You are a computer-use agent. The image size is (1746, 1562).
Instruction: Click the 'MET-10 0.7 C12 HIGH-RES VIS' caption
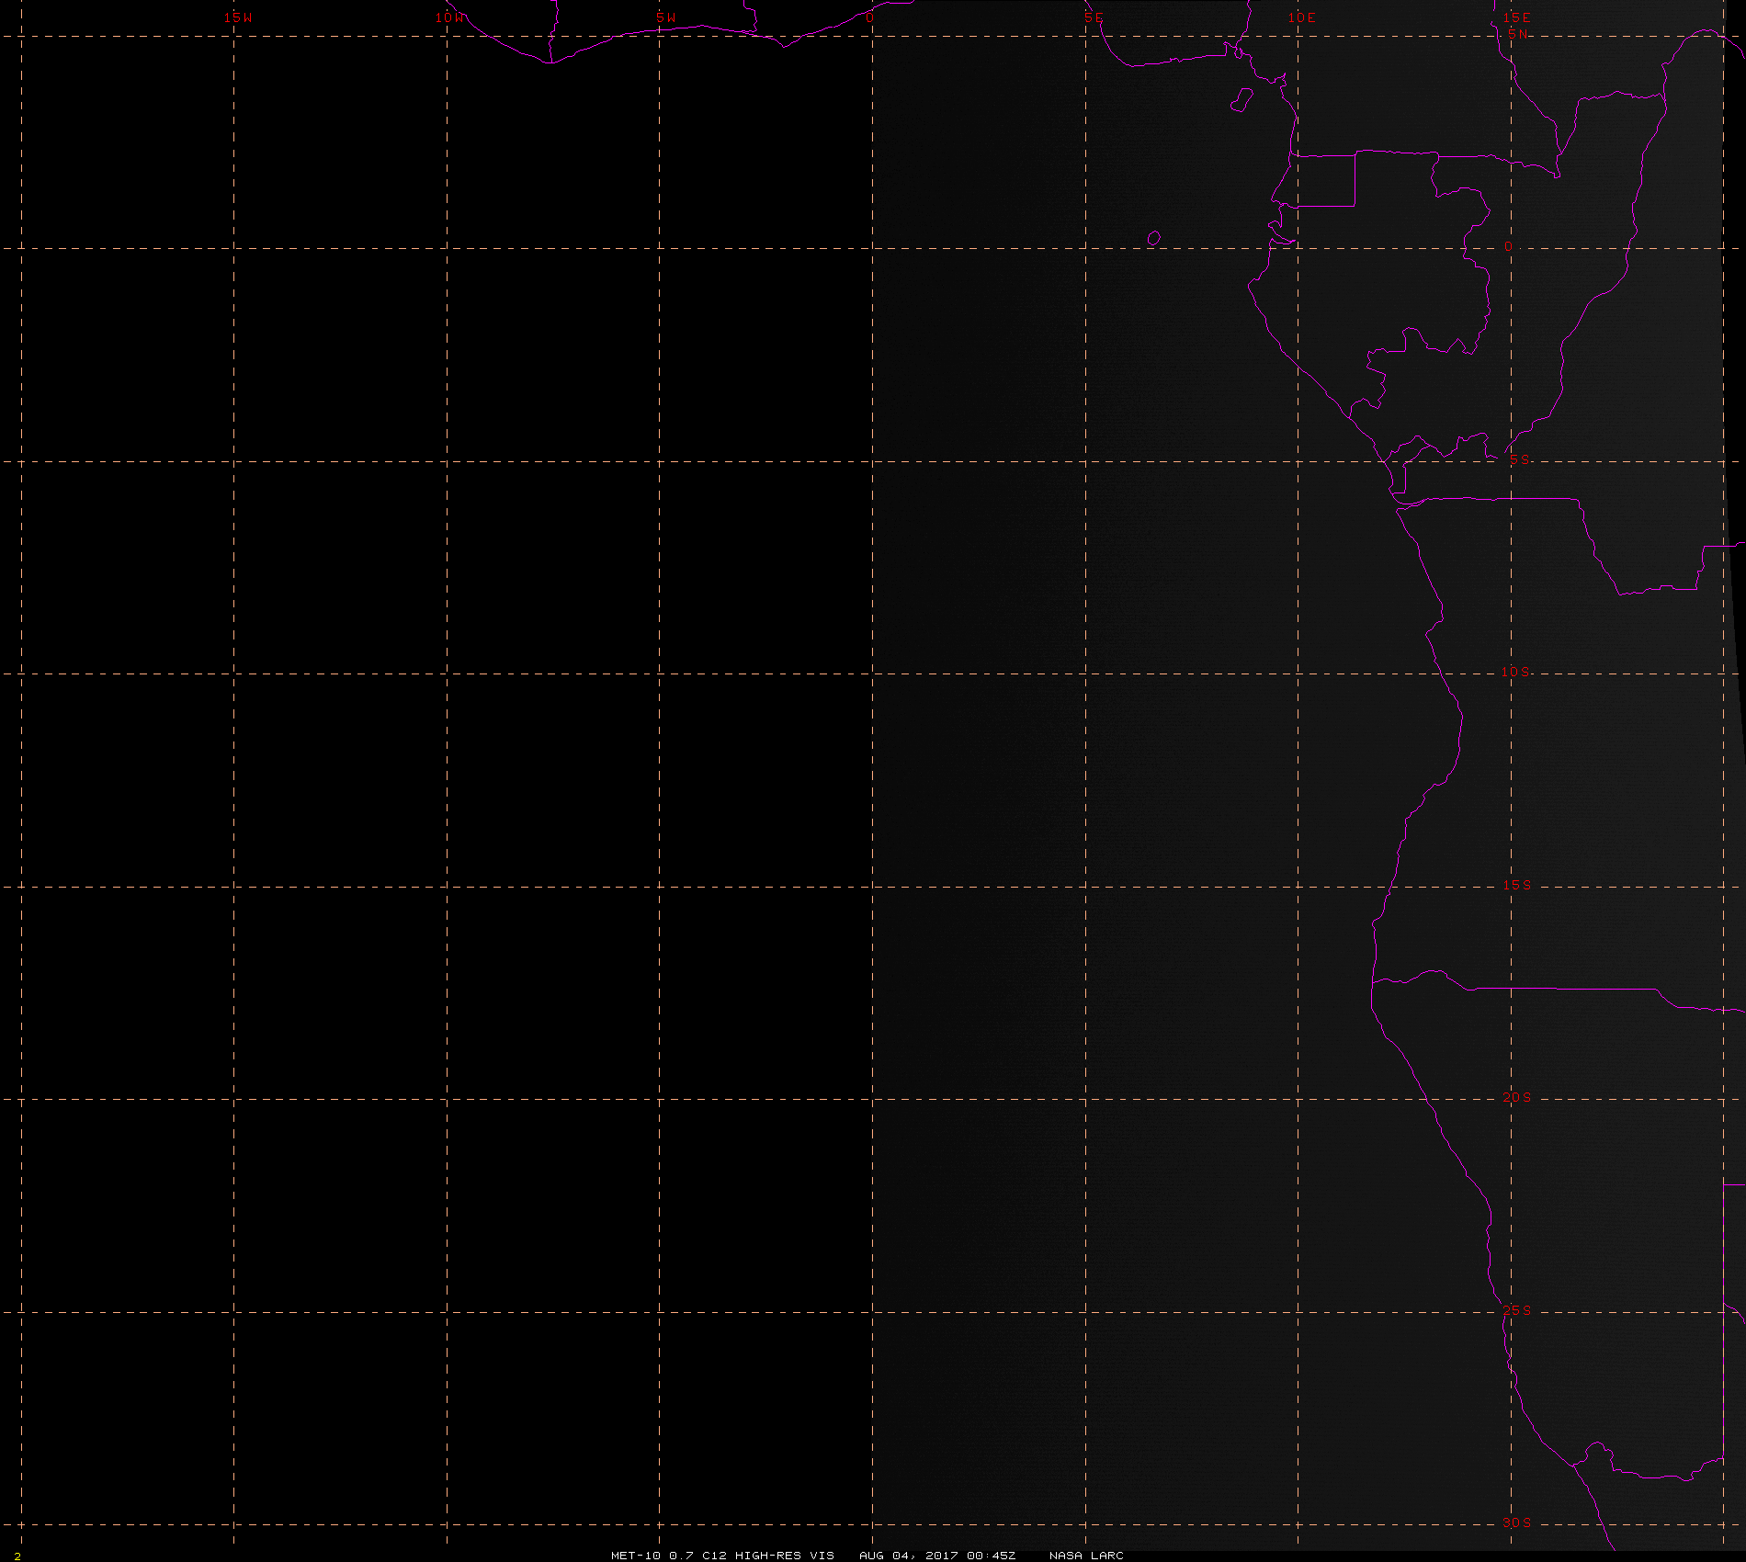(722, 1555)
